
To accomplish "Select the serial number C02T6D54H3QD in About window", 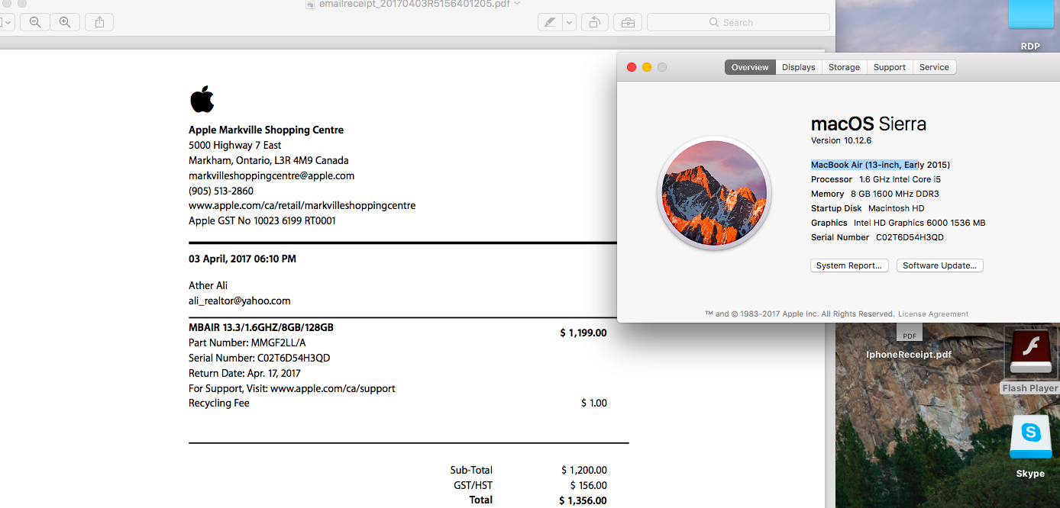I will [x=910, y=237].
